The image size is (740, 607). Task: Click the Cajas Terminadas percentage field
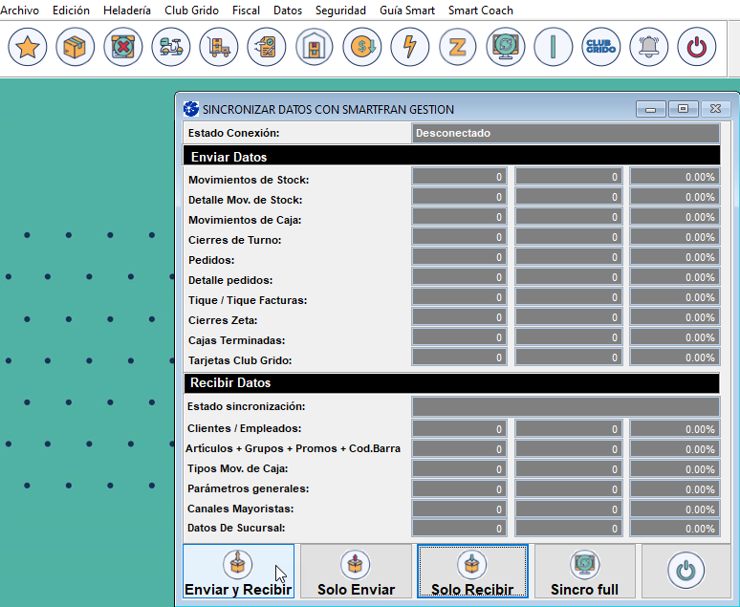(x=674, y=337)
